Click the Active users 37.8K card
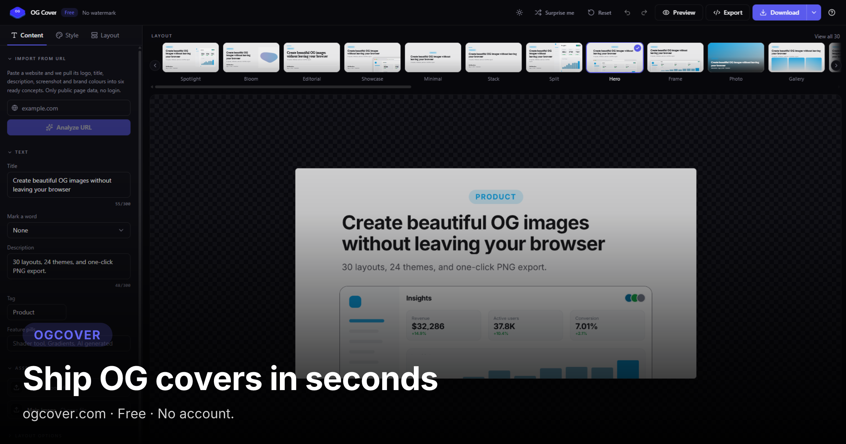 (x=525, y=325)
